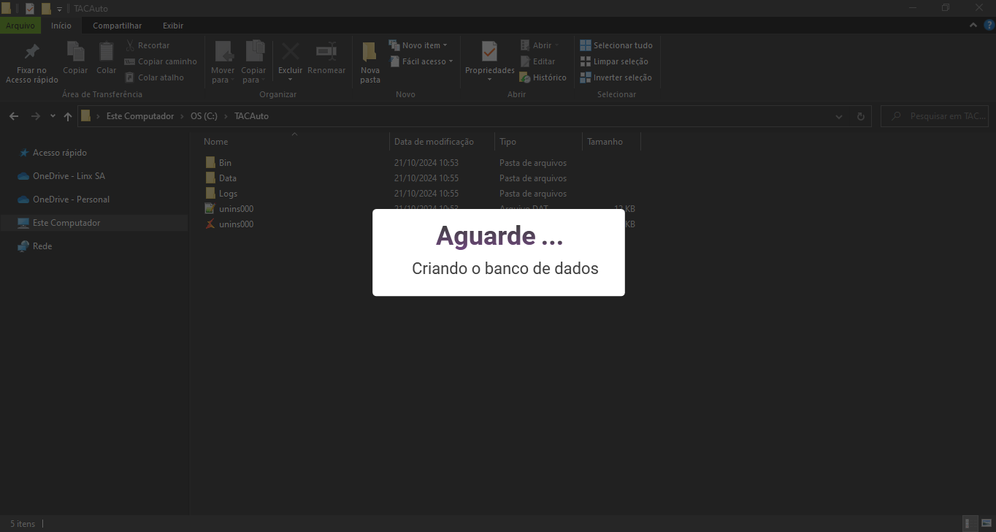Image resolution: width=996 pixels, height=532 pixels.
Task: Click the Pesquisar em TAC search box
Action: point(936,116)
